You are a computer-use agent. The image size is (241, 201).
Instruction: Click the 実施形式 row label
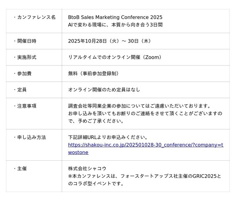click(x=27, y=57)
